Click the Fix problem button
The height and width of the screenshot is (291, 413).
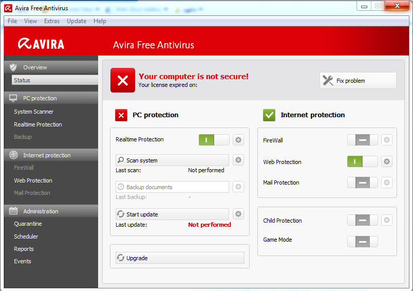pos(358,81)
